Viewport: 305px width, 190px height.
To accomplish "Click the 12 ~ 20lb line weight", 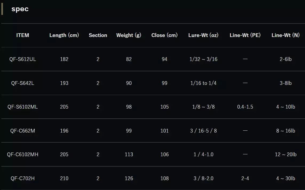I will (x=286, y=154).
